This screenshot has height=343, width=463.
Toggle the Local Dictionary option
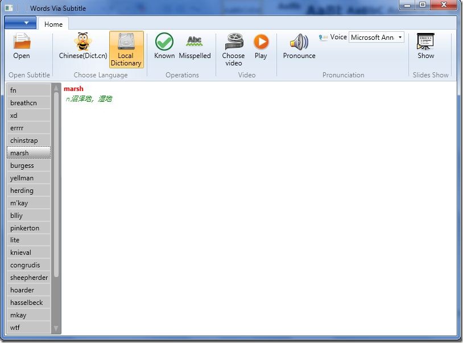coord(126,49)
